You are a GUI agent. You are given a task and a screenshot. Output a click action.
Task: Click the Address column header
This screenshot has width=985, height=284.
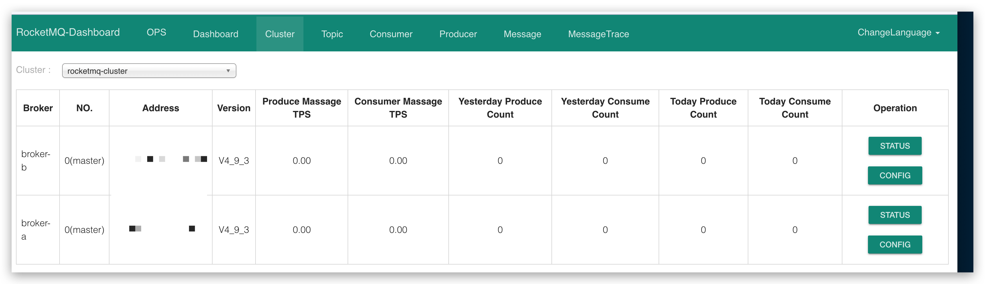tap(161, 108)
